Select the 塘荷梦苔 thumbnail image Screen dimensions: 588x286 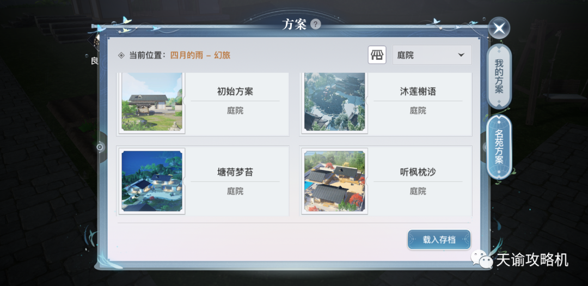(x=152, y=181)
